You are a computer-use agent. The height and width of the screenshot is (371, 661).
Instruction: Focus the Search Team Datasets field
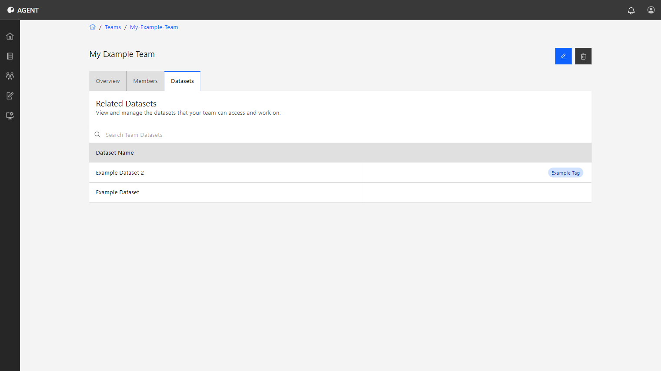[340, 135]
